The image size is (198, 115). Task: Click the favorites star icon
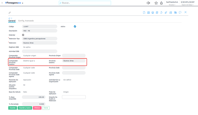(156, 3)
